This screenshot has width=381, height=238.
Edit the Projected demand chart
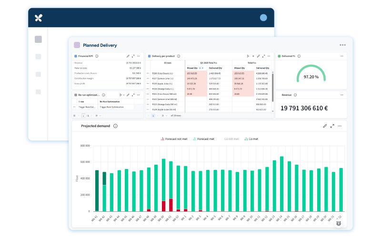click(x=325, y=126)
